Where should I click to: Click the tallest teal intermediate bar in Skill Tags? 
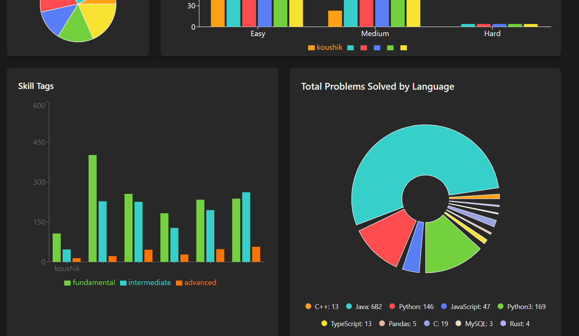[x=246, y=227]
